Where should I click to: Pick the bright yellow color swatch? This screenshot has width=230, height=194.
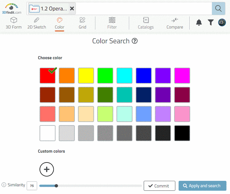86,76
